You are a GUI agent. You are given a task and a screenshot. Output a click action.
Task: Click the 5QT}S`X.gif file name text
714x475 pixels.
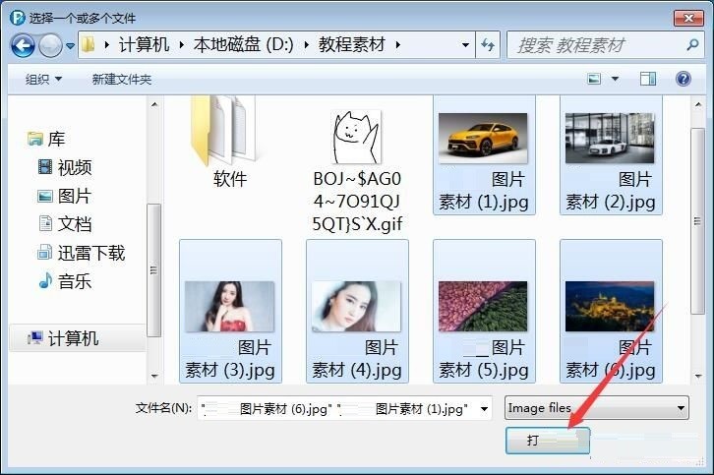click(357, 223)
